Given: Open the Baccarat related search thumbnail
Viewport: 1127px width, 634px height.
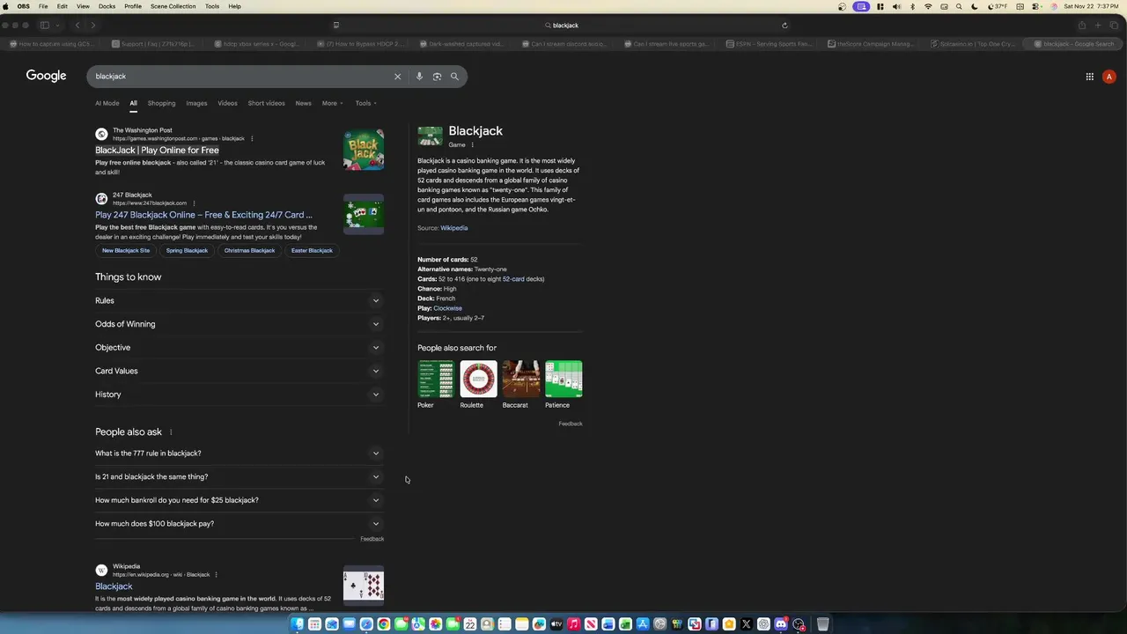Looking at the screenshot, I should [x=521, y=380].
